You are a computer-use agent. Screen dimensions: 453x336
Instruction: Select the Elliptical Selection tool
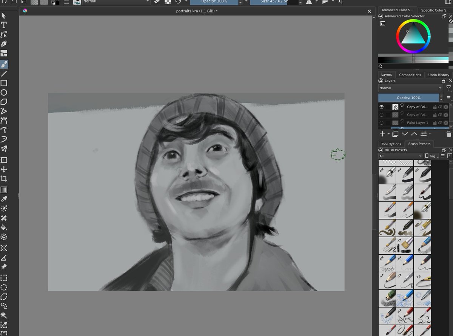point(4,287)
